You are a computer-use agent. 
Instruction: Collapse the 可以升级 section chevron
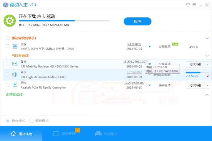tap(207, 56)
